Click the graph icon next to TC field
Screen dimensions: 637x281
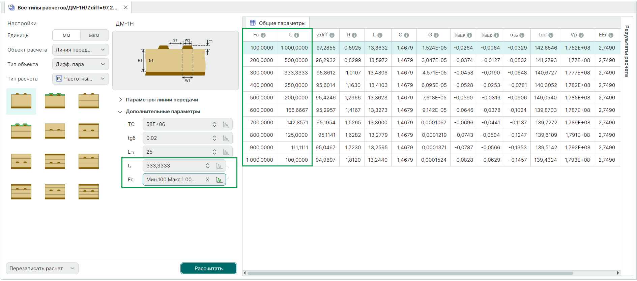click(x=226, y=125)
